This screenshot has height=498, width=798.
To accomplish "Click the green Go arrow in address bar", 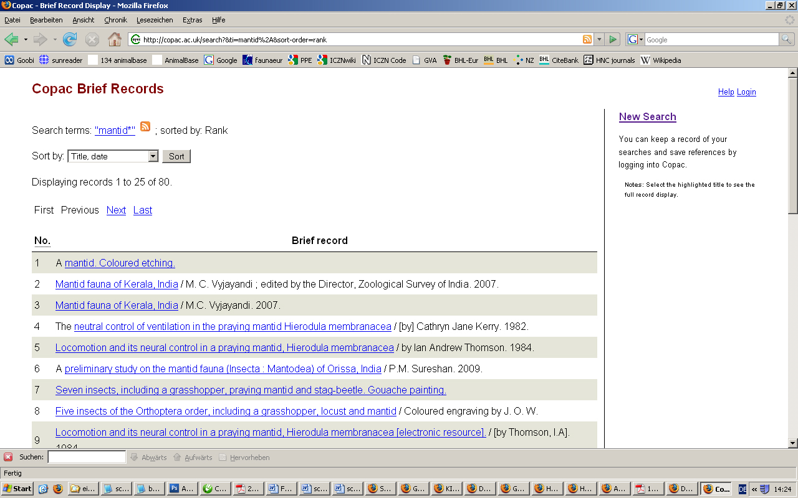I will click(613, 40).
